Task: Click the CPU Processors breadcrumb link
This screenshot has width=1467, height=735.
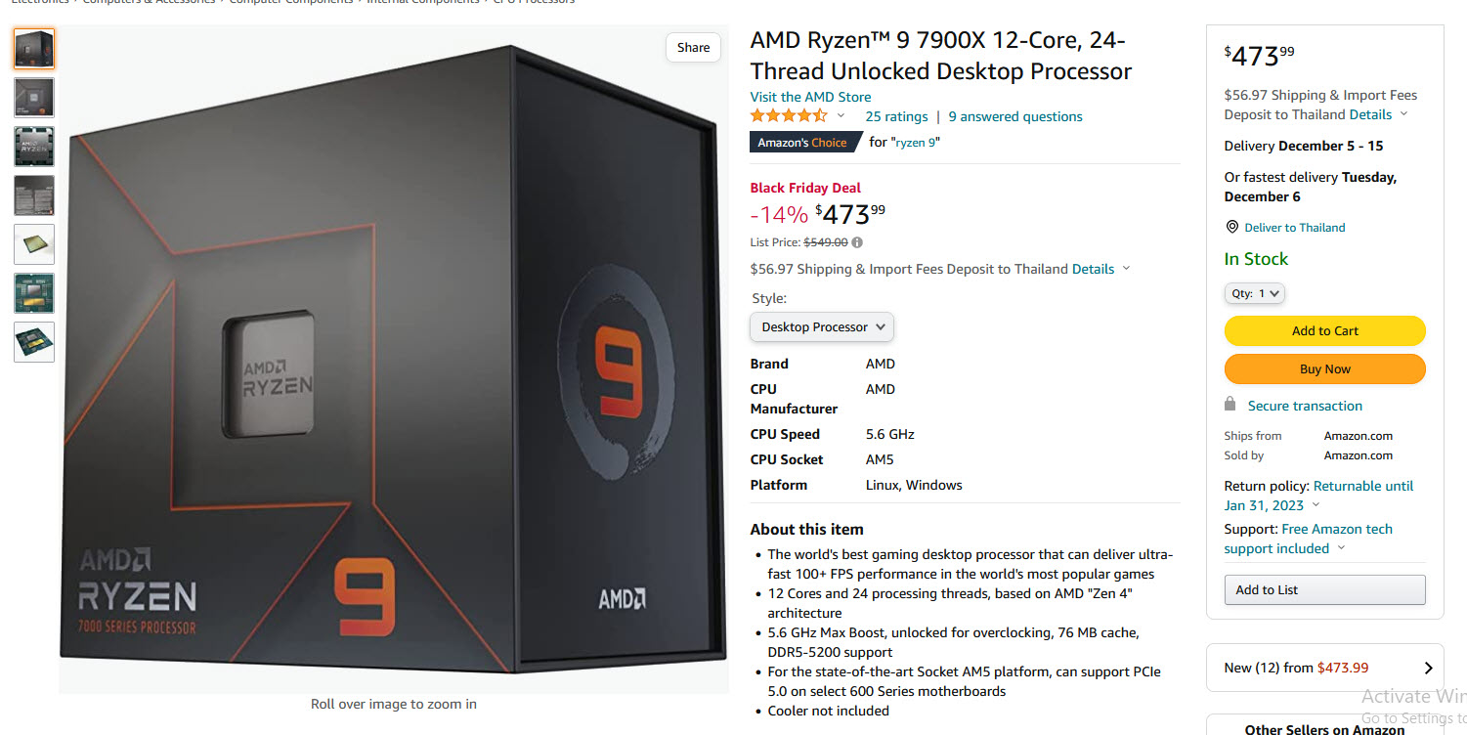Action: click(534, 2)
